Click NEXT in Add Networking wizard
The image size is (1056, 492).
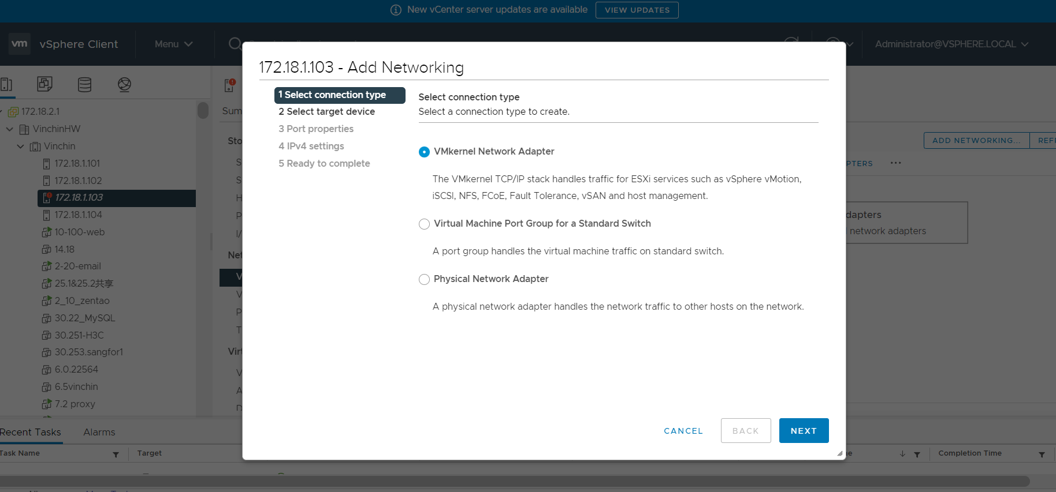[804, 431]
